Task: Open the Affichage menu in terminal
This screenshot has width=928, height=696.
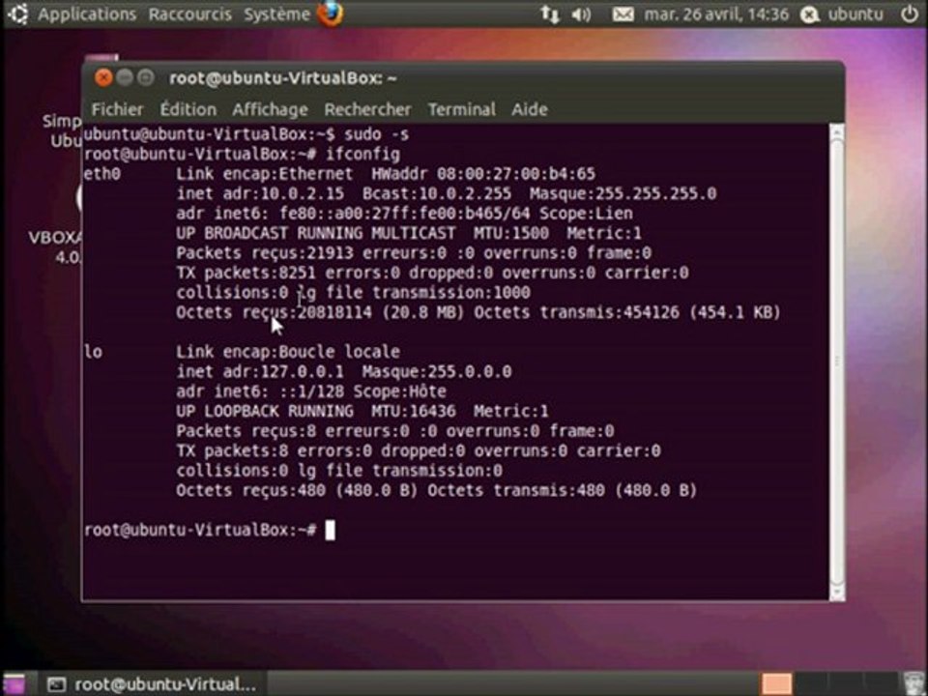Action: (270, 109)
